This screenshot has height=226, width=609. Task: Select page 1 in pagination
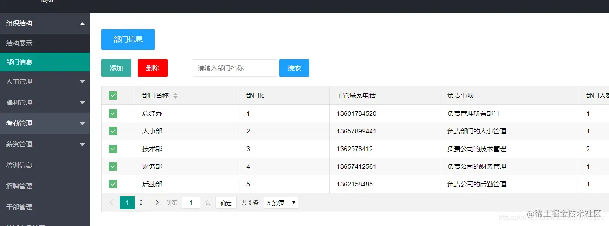coord(127,203)
